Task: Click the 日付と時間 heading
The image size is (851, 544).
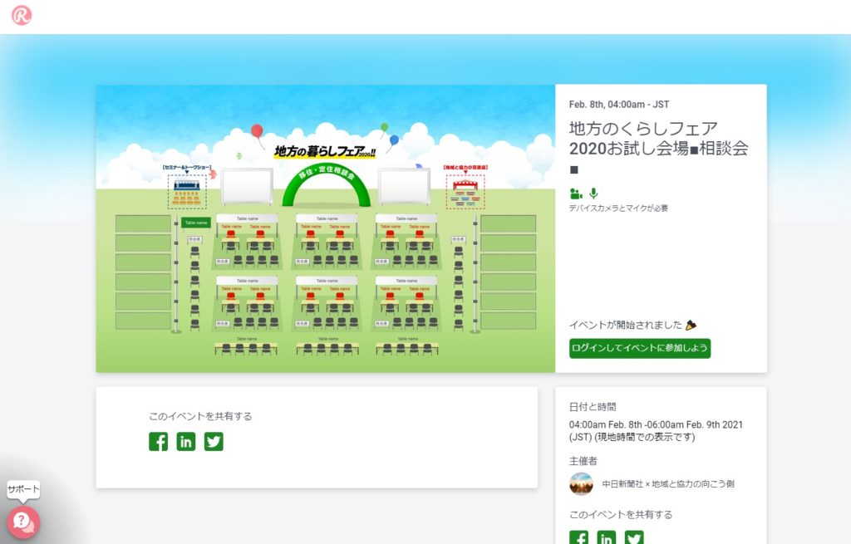Action: click(x=593, y=407)
